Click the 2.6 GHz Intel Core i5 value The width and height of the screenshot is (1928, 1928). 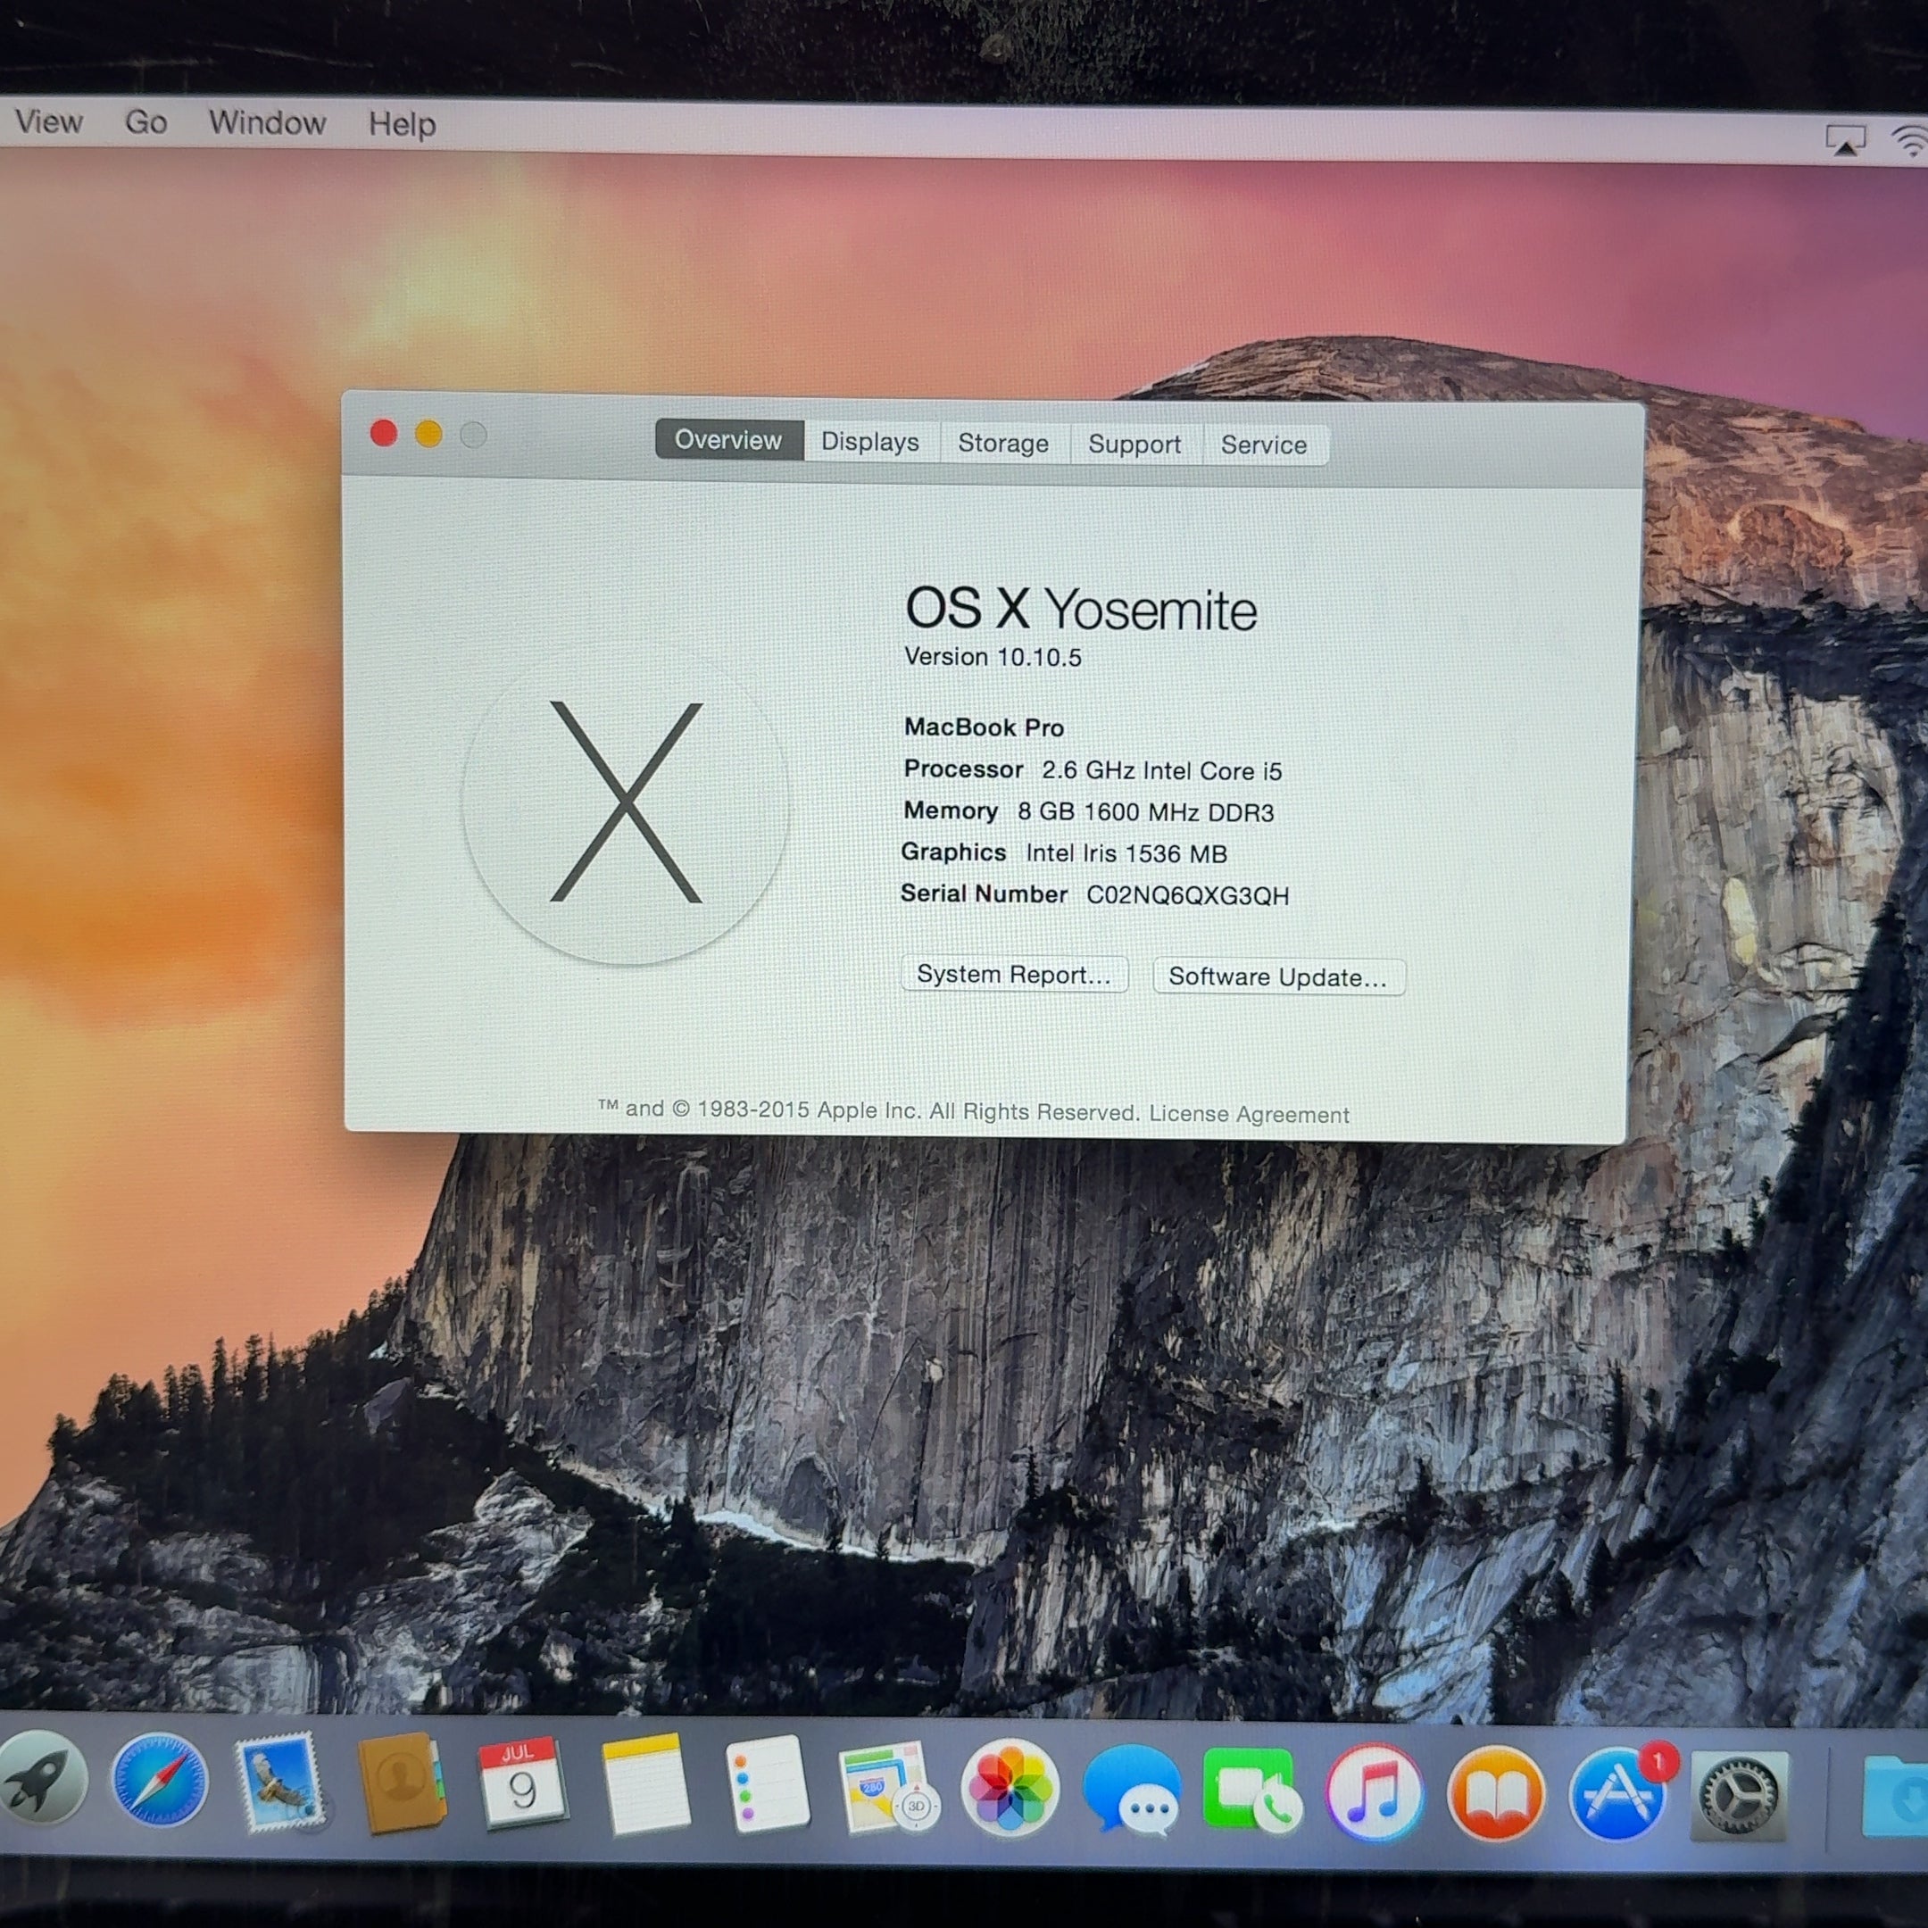[x=1161, y=771]
